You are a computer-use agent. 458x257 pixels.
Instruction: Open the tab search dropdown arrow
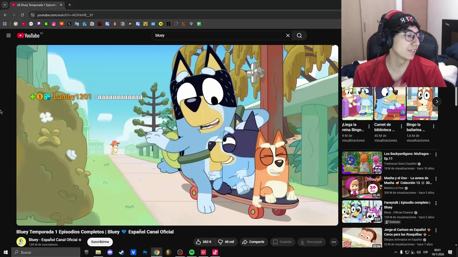[x=5, y=5]
